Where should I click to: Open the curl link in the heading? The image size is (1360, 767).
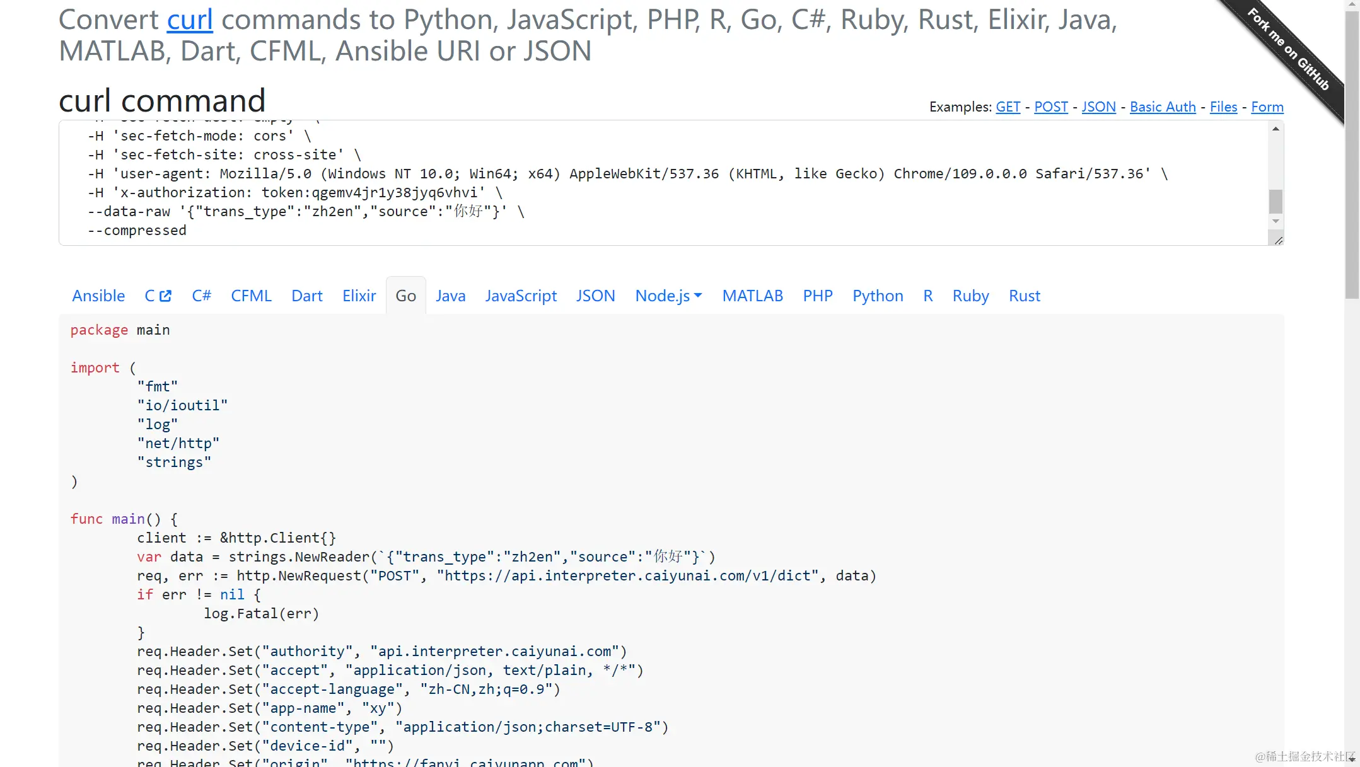pyautogui.click(x=190, y=20)
